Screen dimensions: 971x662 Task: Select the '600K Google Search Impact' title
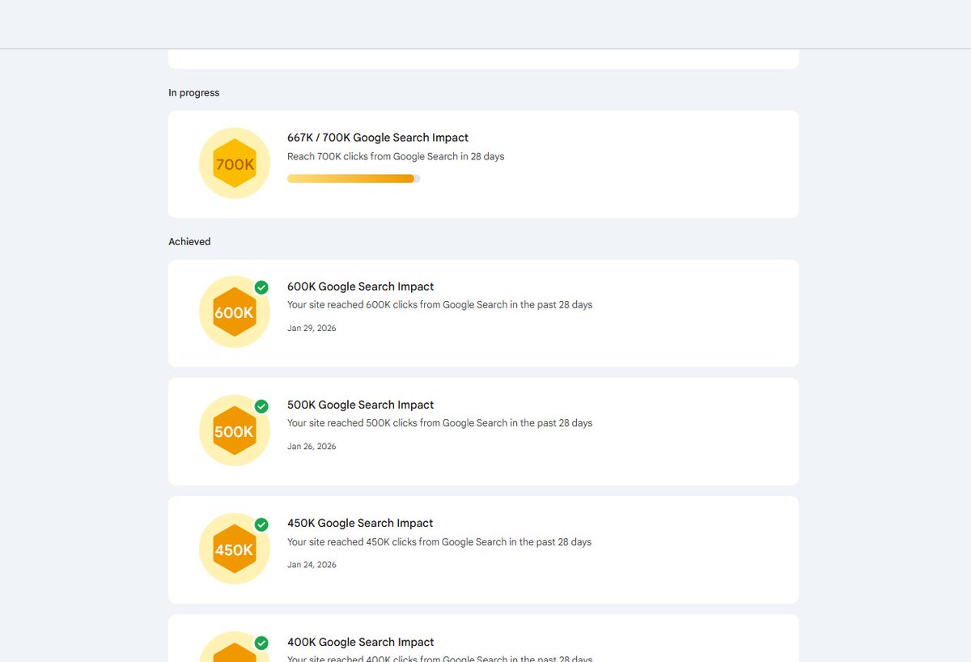tap(361, 286)
